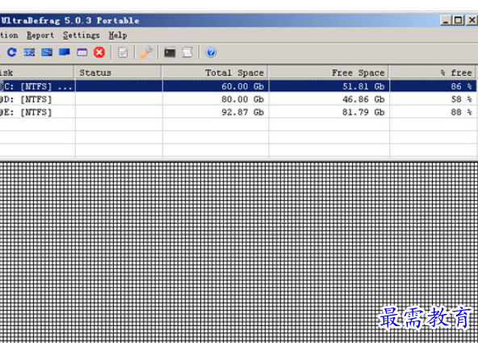
Task: Run full optimization from the toolbar
Action: 64,52
